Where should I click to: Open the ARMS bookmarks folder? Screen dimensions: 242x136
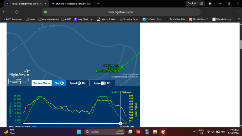(x=66, y=19)
